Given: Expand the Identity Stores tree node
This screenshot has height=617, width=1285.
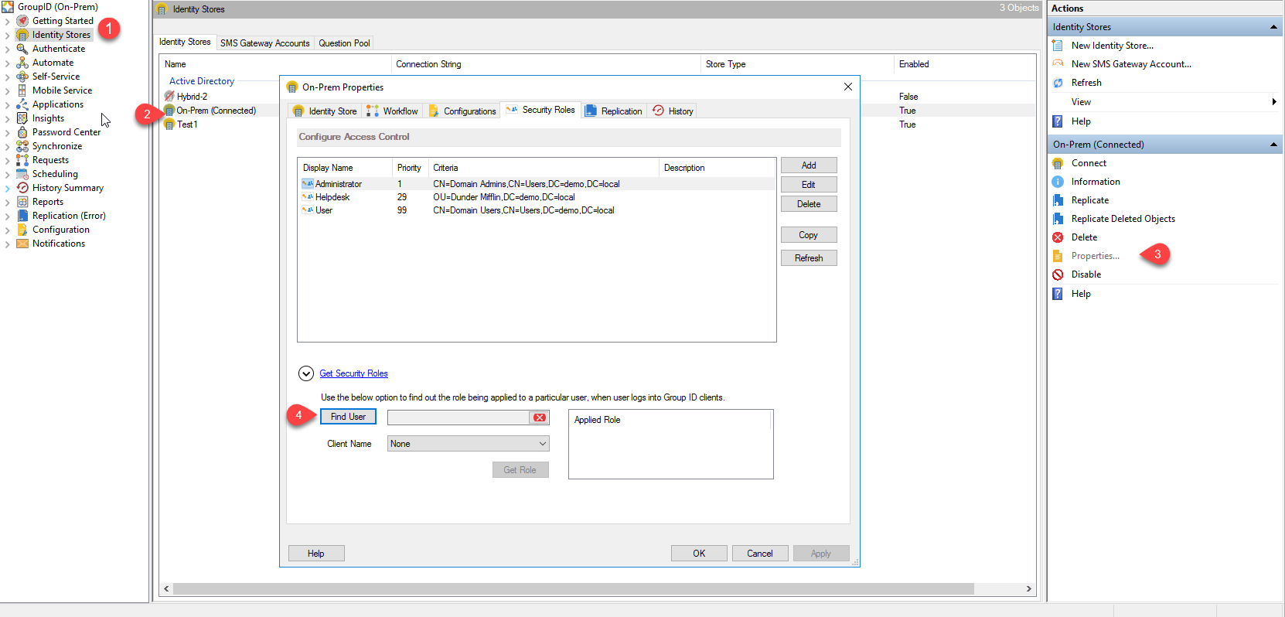Looking at the screenshot, I should tap(7, 35).
